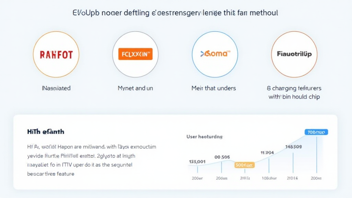
Task: Click the 145509 chart value
Action: 293,147
